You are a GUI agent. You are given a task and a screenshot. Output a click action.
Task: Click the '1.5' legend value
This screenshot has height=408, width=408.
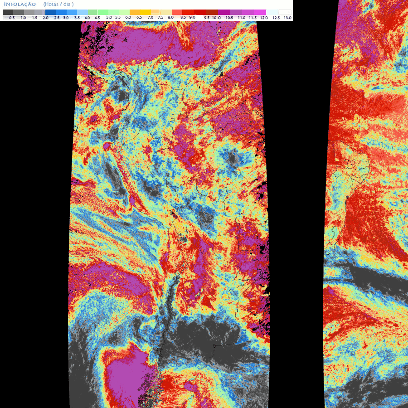[34, 18]
